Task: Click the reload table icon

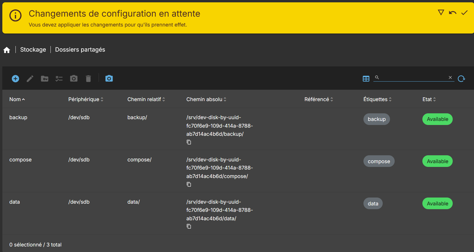Action: click(461, 79)
